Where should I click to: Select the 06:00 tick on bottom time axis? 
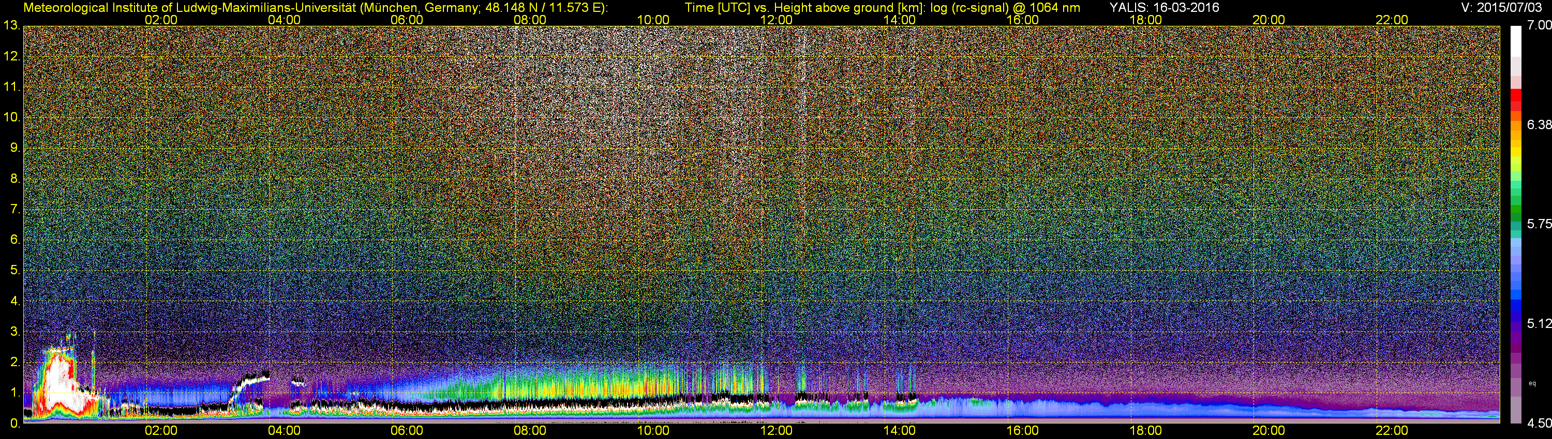tap(407, 431)
